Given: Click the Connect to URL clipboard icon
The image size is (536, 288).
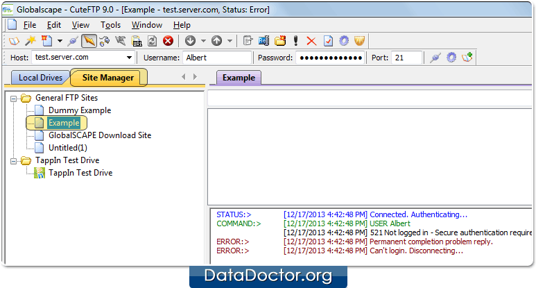Looking at the screenshot, I should pyautogui.click(x=137, y=41).
